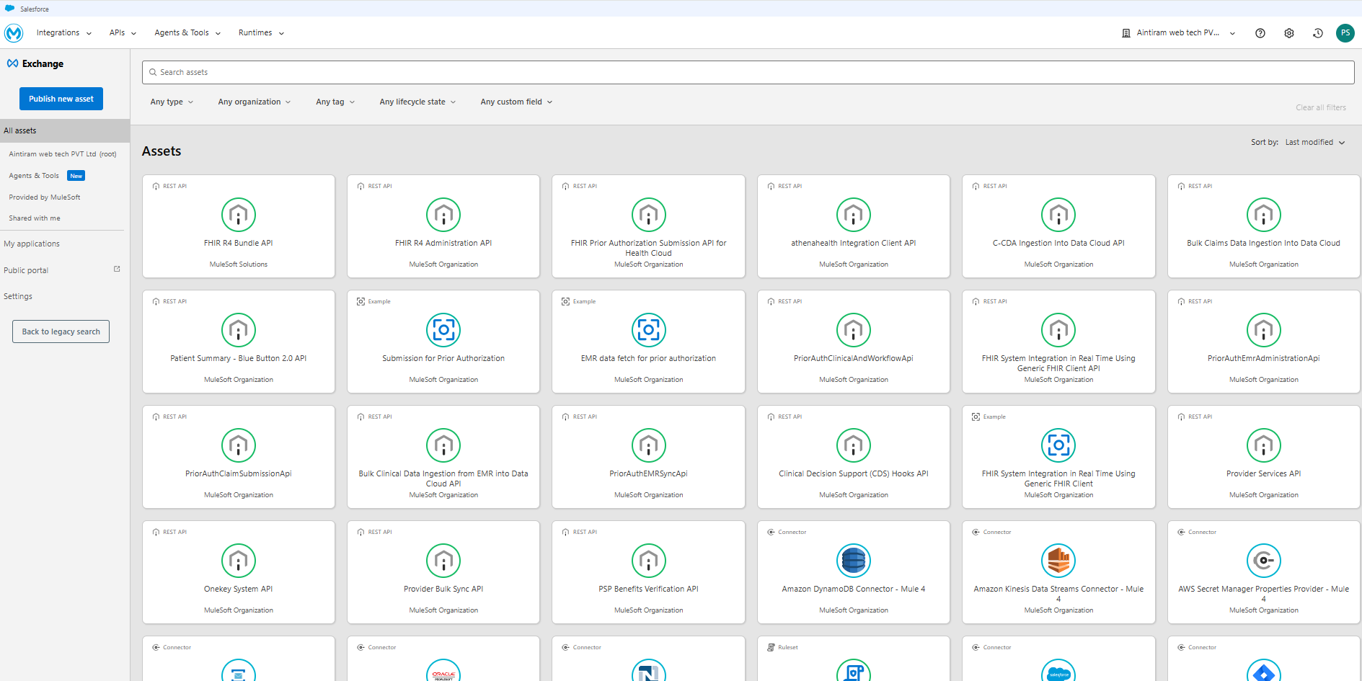Viewport: 1362px width, 681px height.
Task: Click the history clock icon in header
Action: click(1317, 33)
